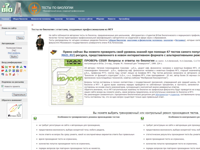
Task: Click the green-blue BIO oval login icon
Action: pyautogui.click(x=14, y=71)
